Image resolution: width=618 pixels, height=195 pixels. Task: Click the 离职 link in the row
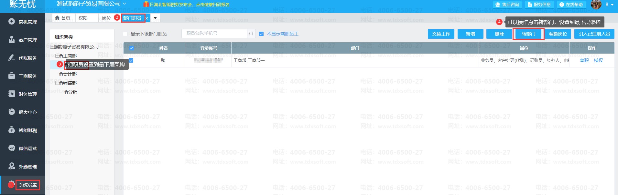pyautogui.click(x=584, y=60)
